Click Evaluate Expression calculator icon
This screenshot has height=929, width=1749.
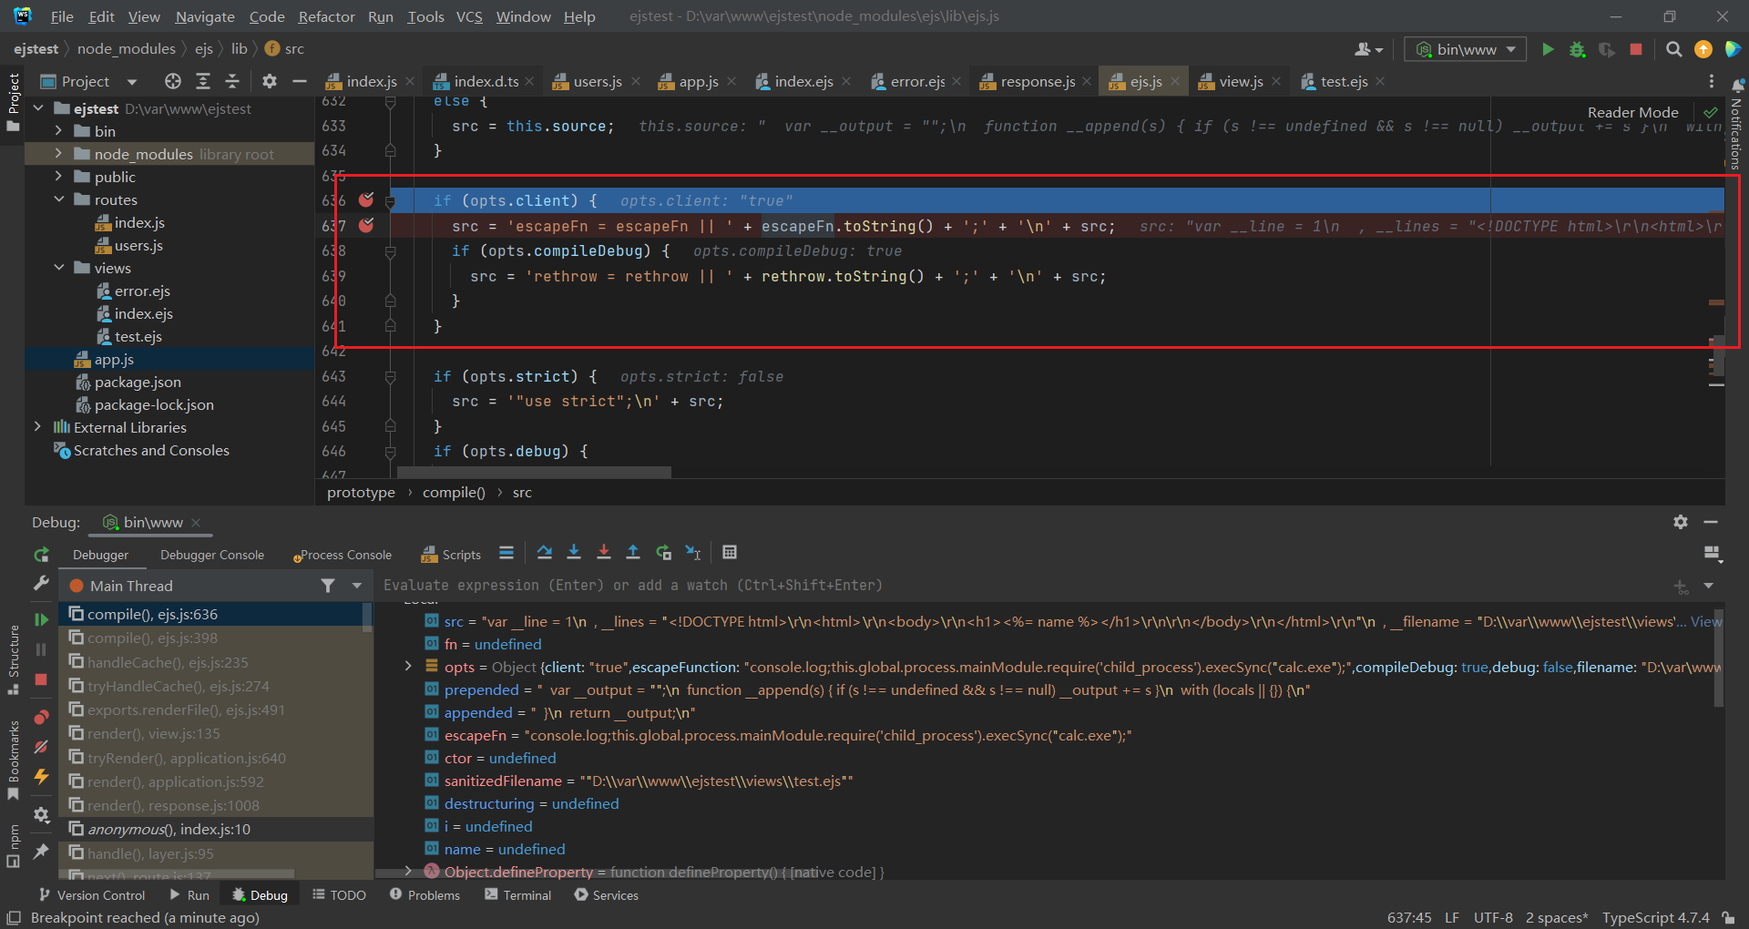[730, 552]
